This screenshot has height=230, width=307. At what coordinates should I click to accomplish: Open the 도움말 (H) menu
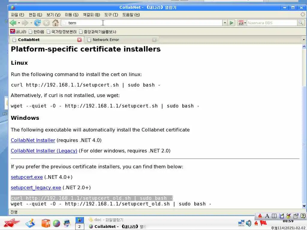coord(131,15)
